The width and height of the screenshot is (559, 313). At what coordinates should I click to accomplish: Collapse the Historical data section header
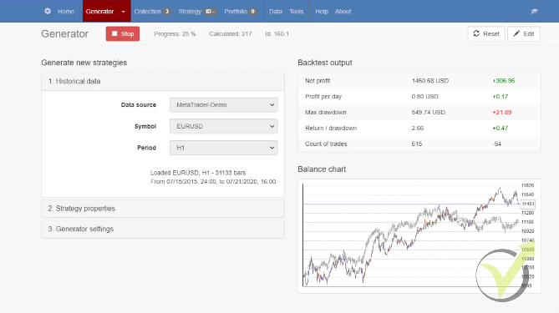pyautogui.click(x=163, y=82)
